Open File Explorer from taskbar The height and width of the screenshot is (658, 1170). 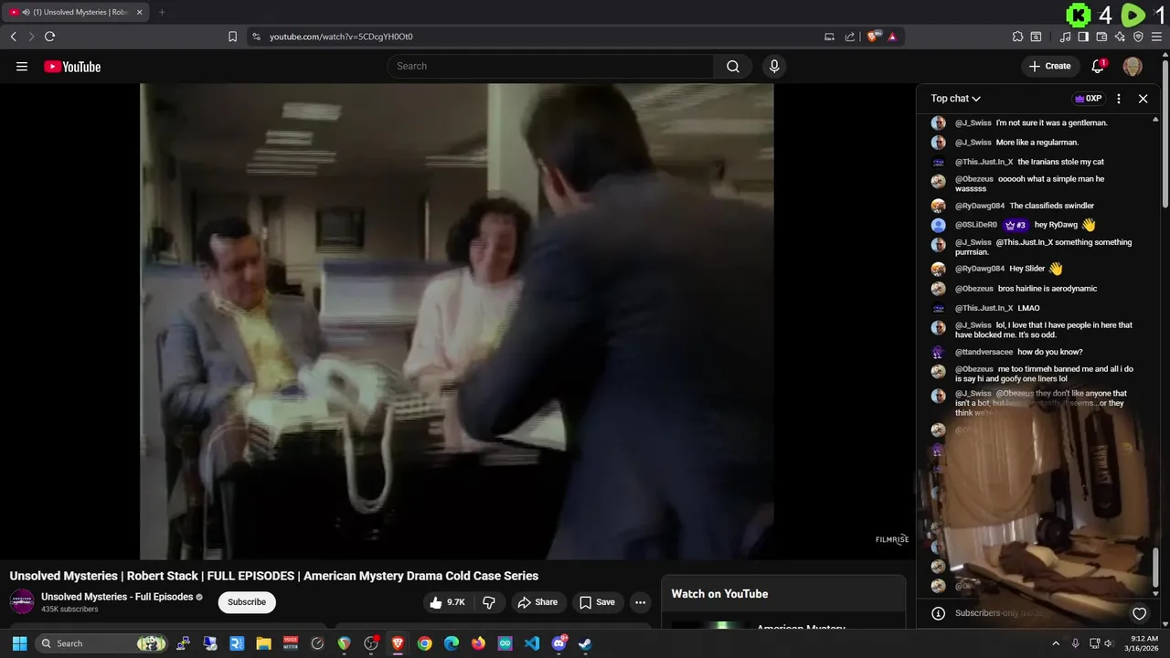pos(263,643)
